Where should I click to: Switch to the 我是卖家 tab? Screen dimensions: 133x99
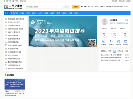[x=122, y=28]
